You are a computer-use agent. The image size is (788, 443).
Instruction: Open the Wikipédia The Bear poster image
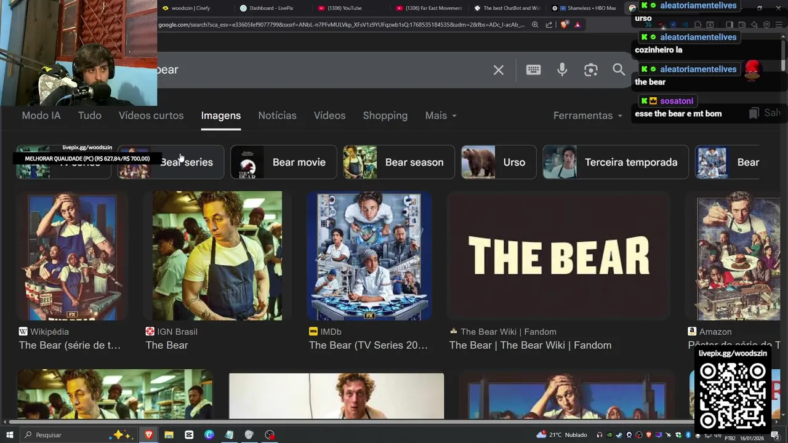(x=72, y=256)
